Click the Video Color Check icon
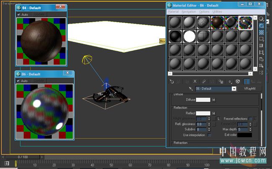 [261, 46]
